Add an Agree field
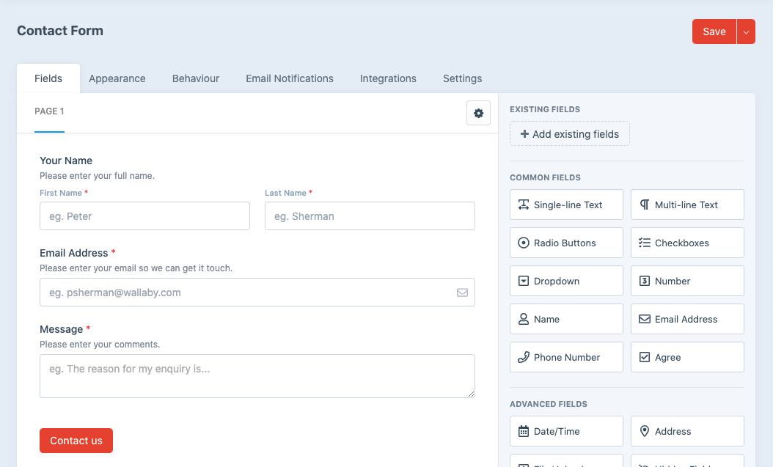 [x=687, y=357]
